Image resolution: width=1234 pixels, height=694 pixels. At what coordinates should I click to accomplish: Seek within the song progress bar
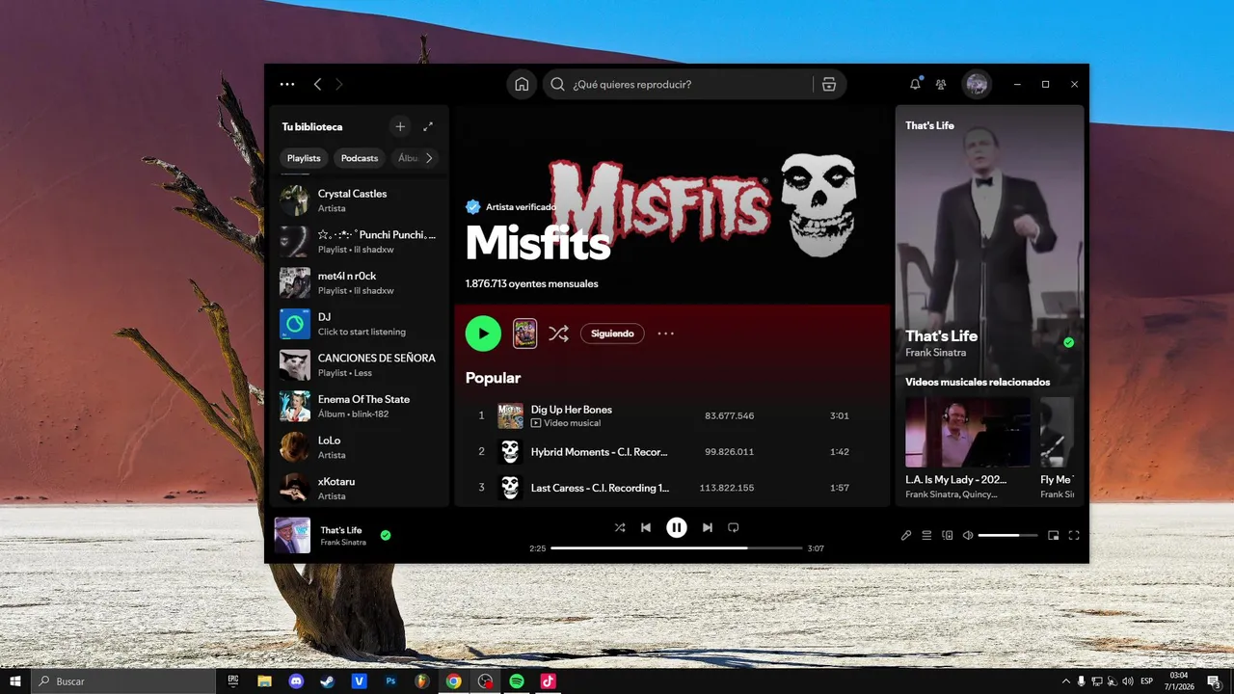coord(677,547)
